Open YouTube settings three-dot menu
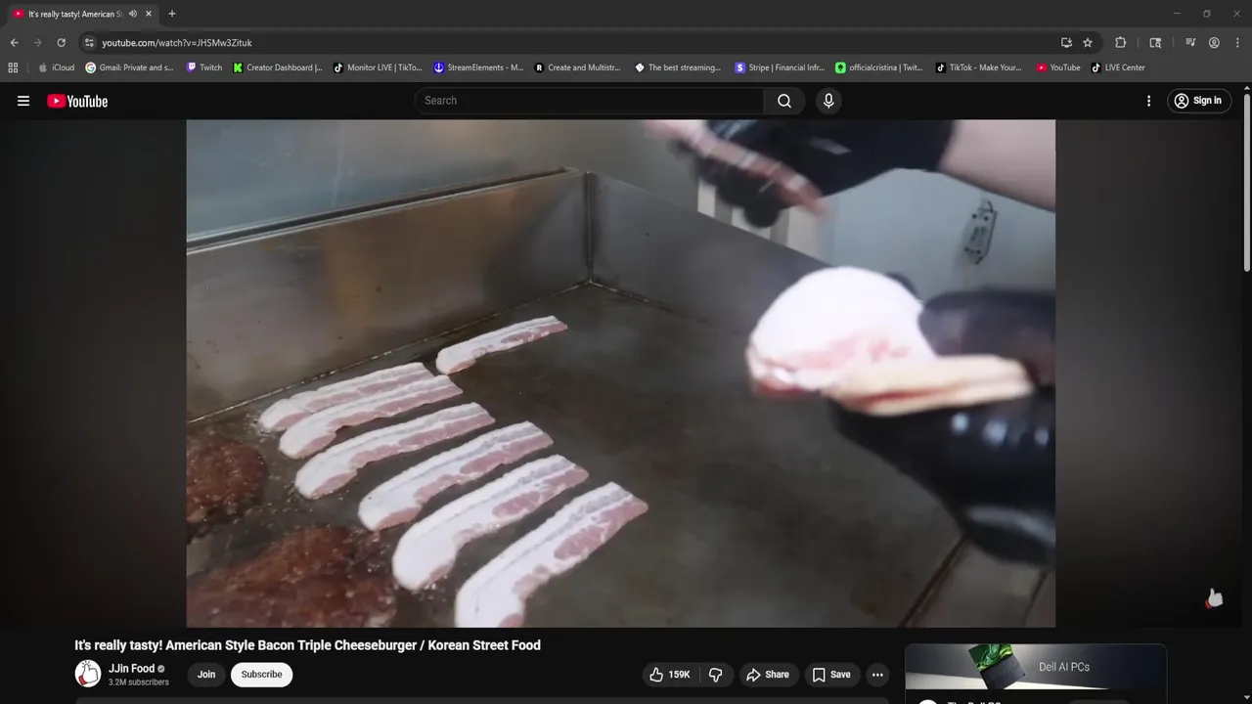The height and width of the screenshot is (704, 1252). 1148,101
